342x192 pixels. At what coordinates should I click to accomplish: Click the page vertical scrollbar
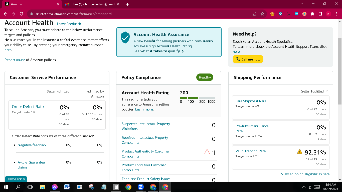pyautogui.click(x=340, y=71)
